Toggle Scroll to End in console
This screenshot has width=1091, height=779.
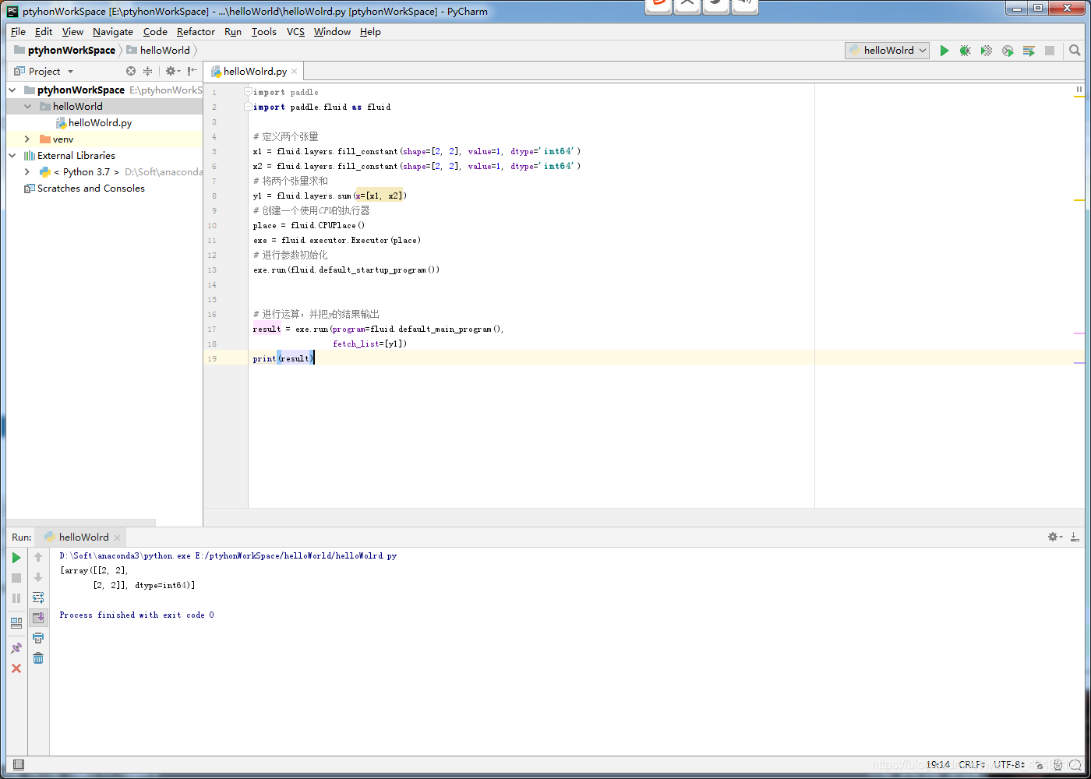click(x=38, y=618)
